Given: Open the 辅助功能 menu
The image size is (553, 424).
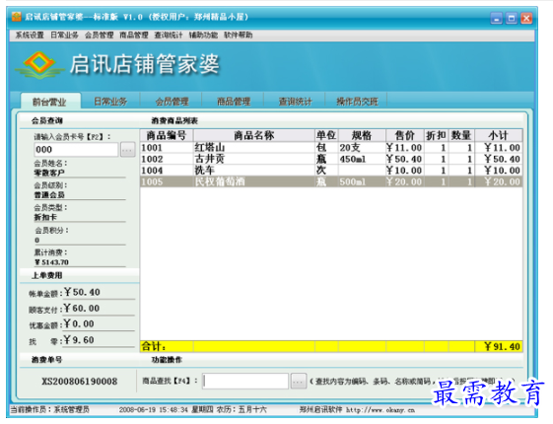Looking at the screenshot, I should pyautogui.click(x=203, y=35).
